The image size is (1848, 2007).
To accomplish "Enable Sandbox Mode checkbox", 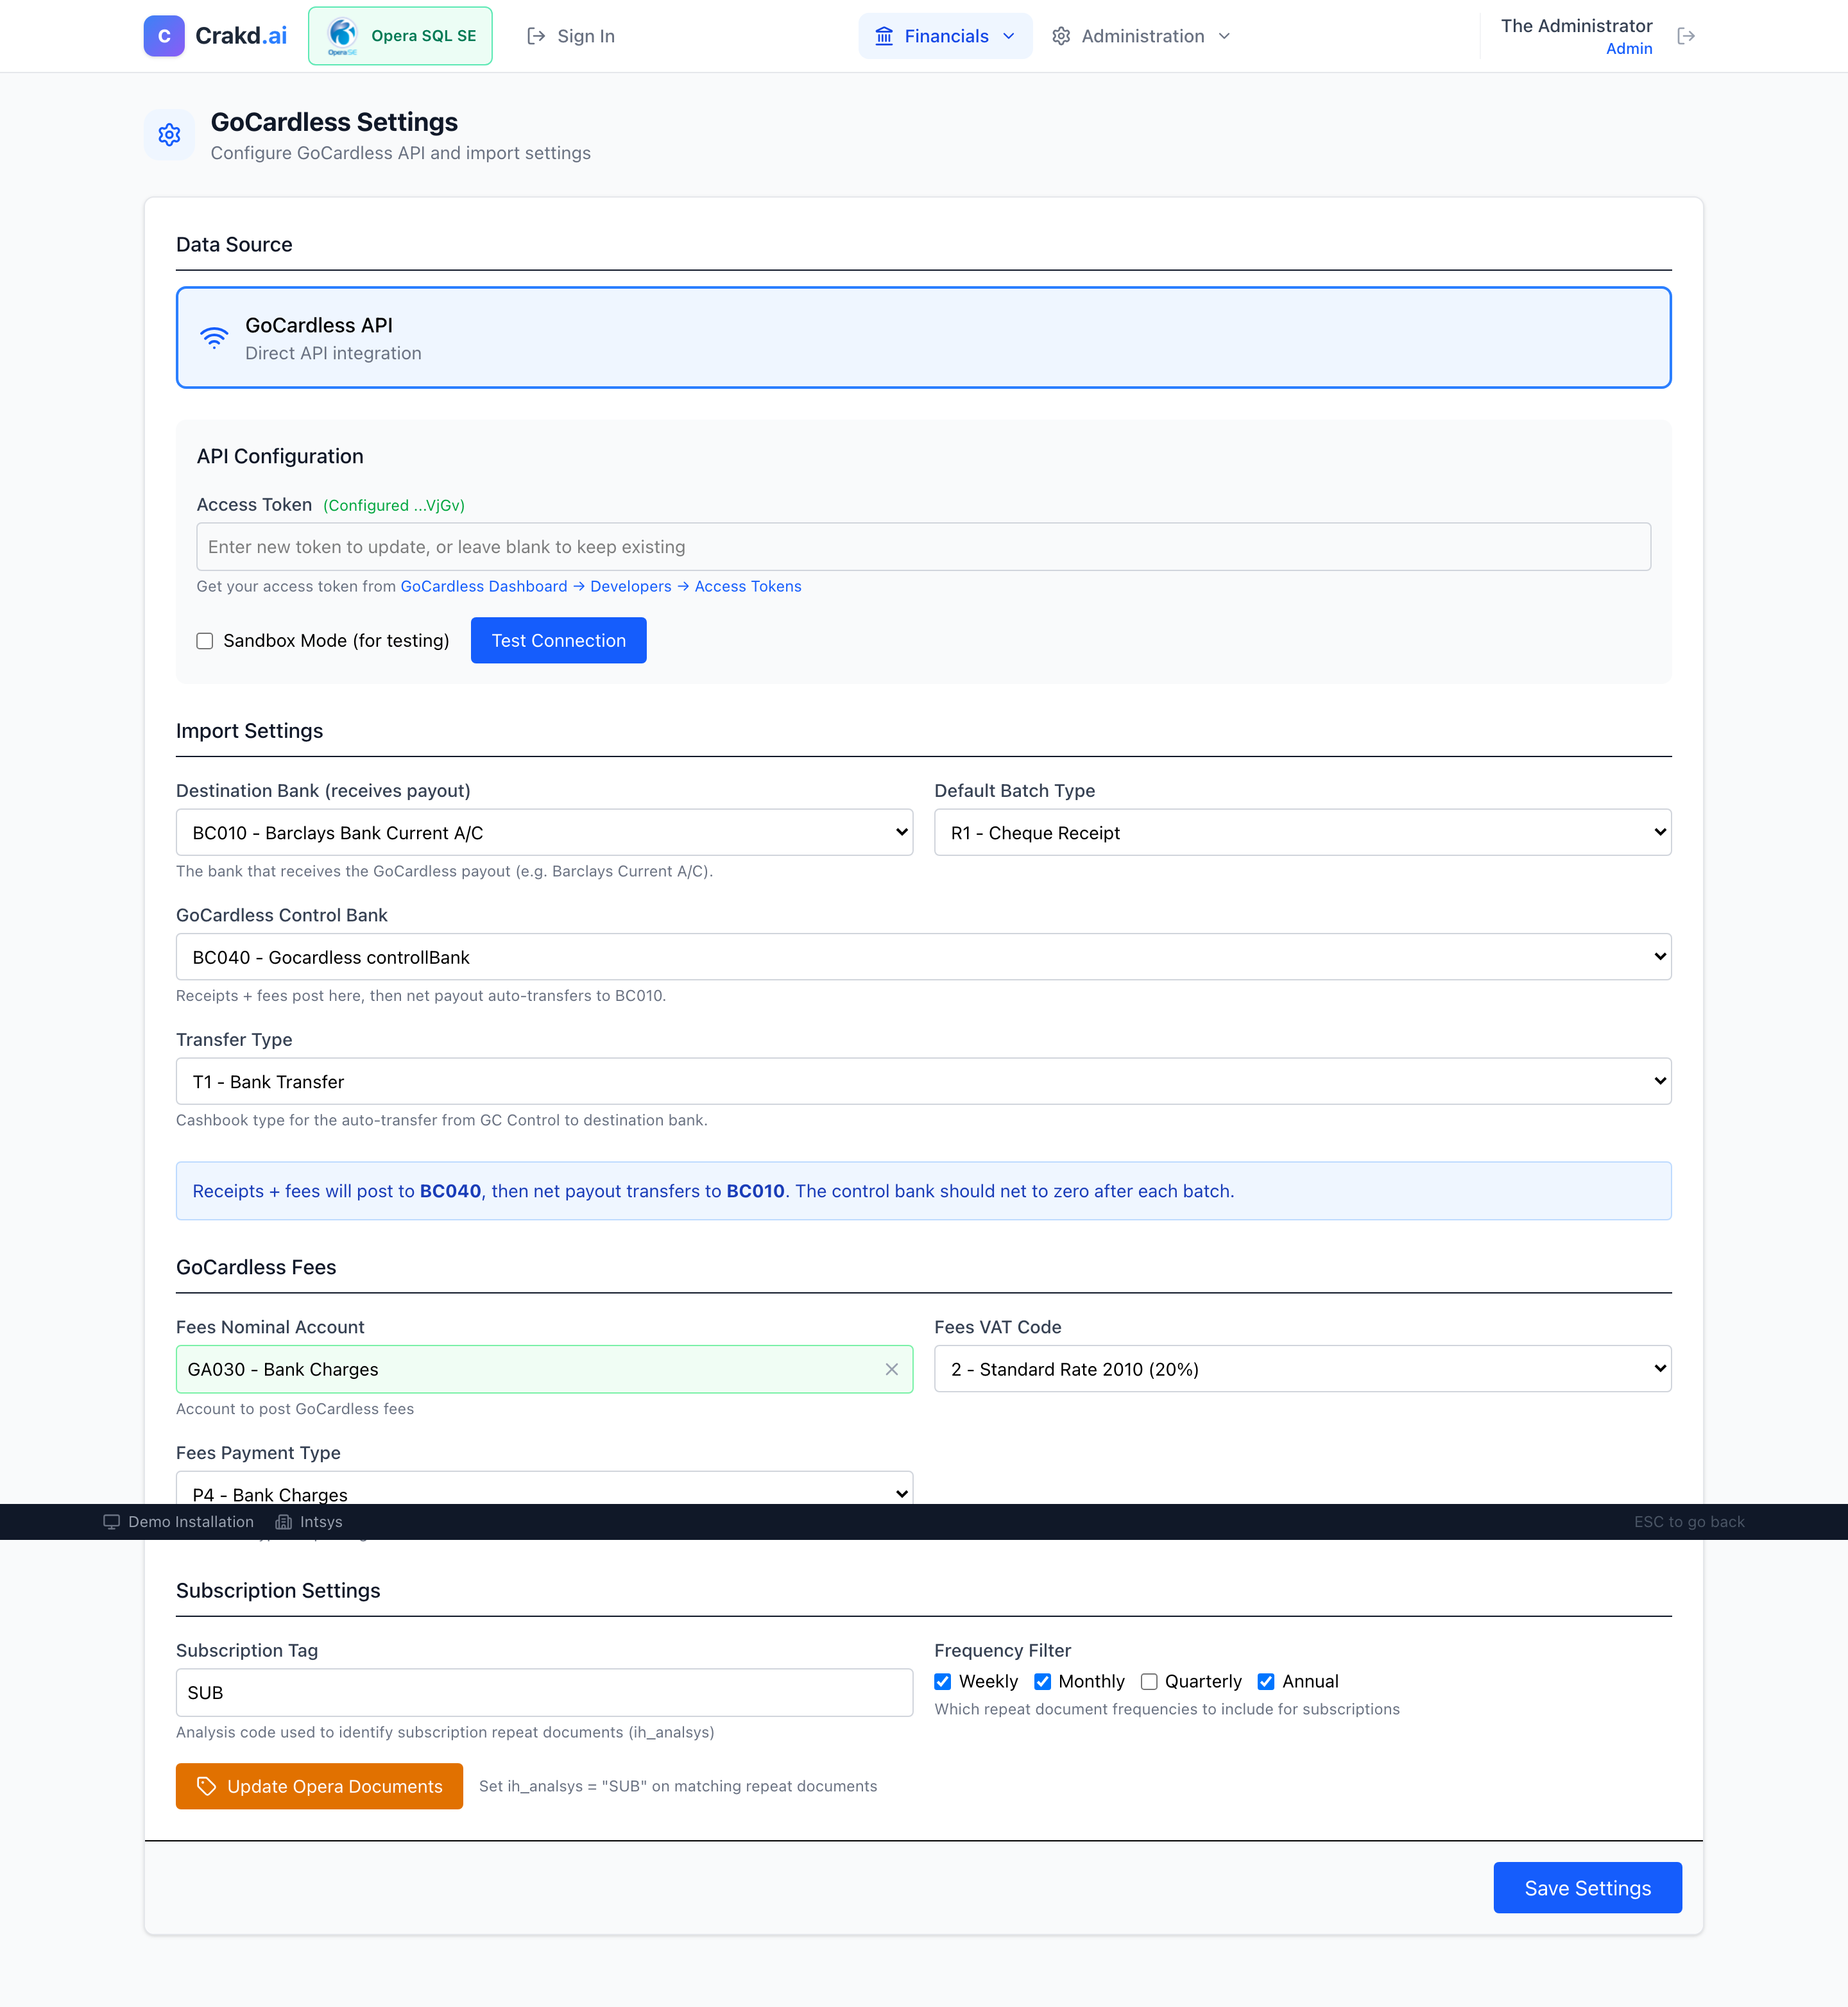I will pyautogui.click(x=205, y=641).
